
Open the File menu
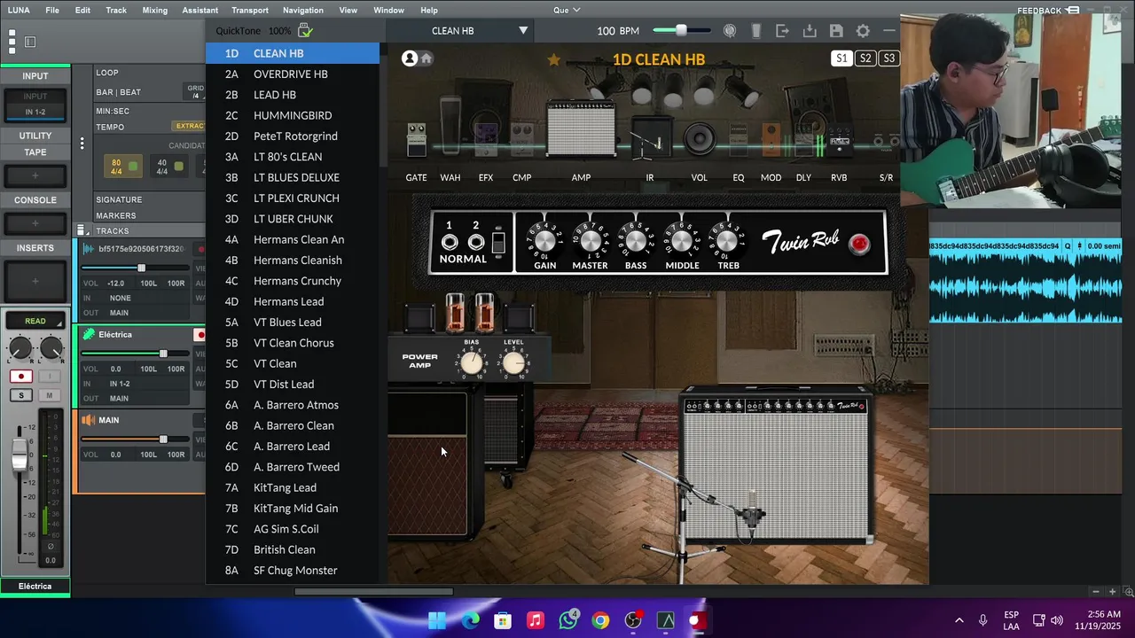(52, 10)
